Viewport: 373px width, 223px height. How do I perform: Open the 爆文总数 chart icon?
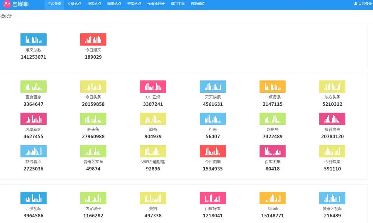(33, 39)
